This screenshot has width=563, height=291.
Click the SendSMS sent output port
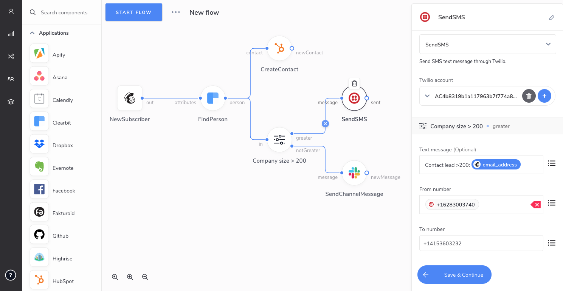tap(367, 98)
